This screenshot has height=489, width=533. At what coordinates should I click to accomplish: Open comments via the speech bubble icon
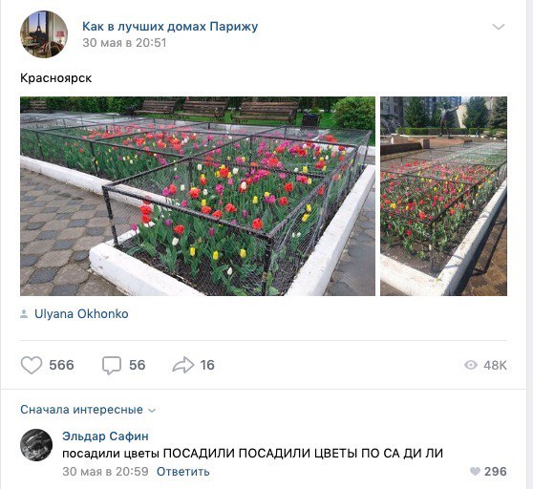tap(112, 365)
